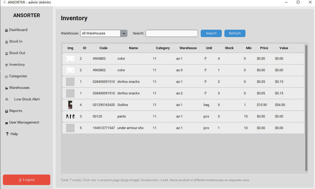Select the Godiva name cell

(122, 105)
